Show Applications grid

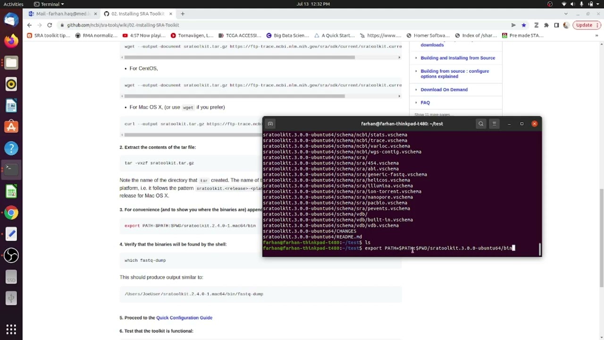11,329
